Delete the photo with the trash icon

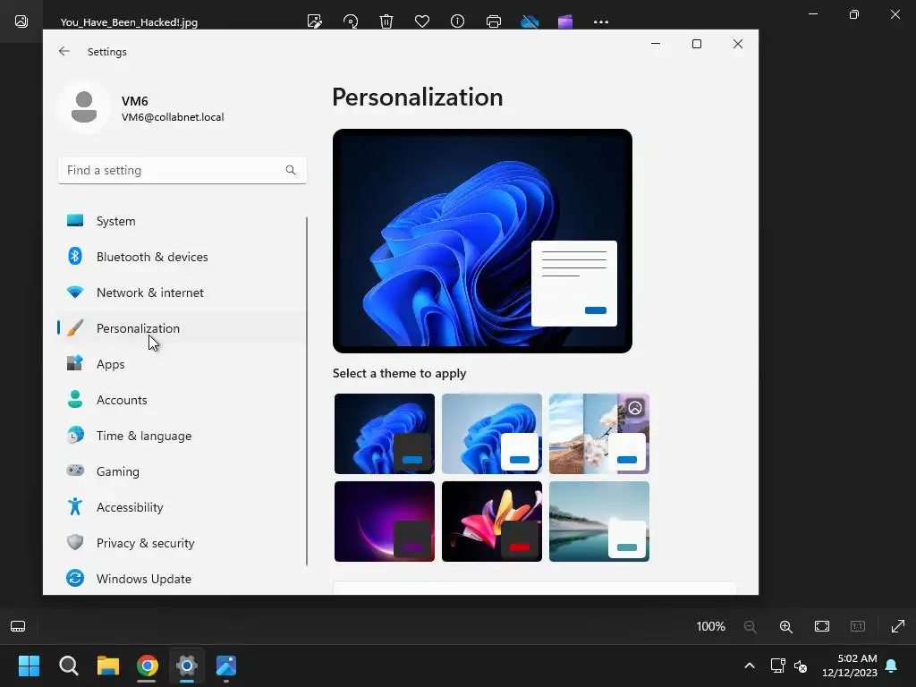(x=386, y=21)
